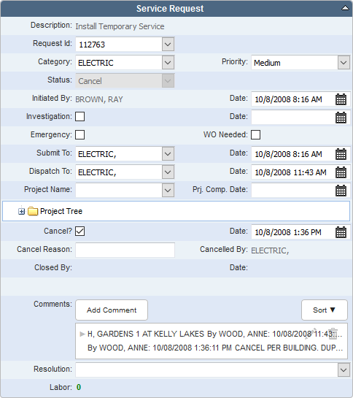Open Submit To dropdown arrow
353x398 pixels.
(x=168, y=154)
